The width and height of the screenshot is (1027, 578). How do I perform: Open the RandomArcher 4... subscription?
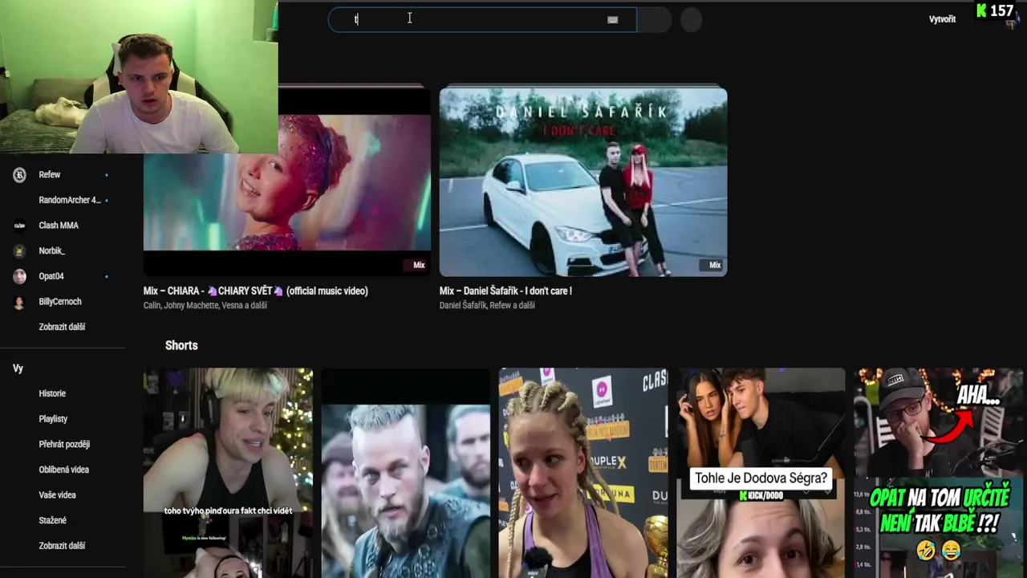point(70,200)
